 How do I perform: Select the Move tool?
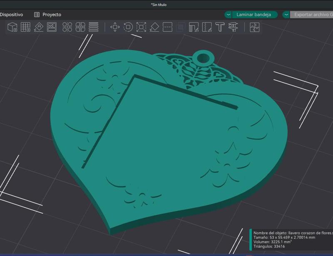[115, 27]
